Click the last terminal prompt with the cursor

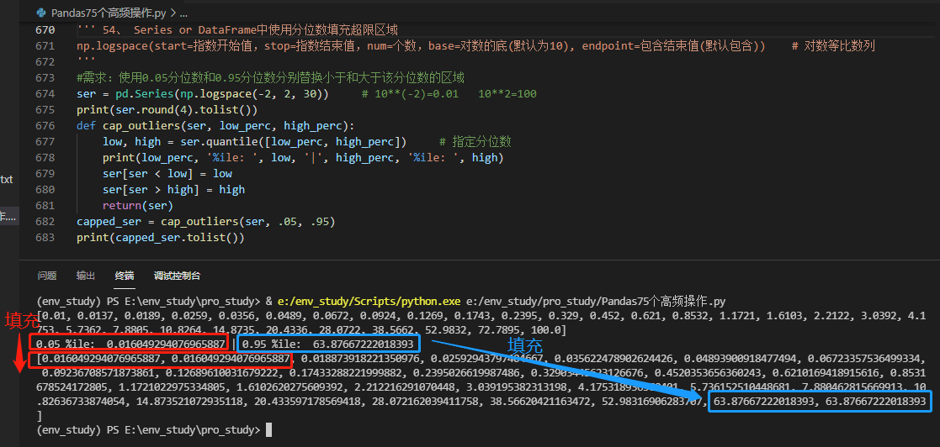[x=155, y=429]
